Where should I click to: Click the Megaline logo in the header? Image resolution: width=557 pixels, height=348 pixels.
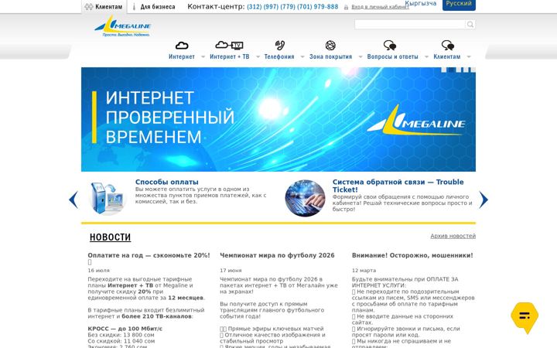pyautogui.click(x=123, y=26)
